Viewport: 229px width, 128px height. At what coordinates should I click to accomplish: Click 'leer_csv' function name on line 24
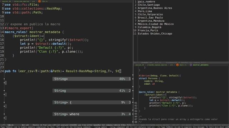click(26, 71)
